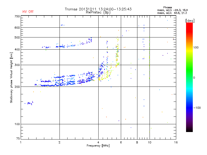Click the 16 tick label on frequency axis

click(x=176, y=142)
